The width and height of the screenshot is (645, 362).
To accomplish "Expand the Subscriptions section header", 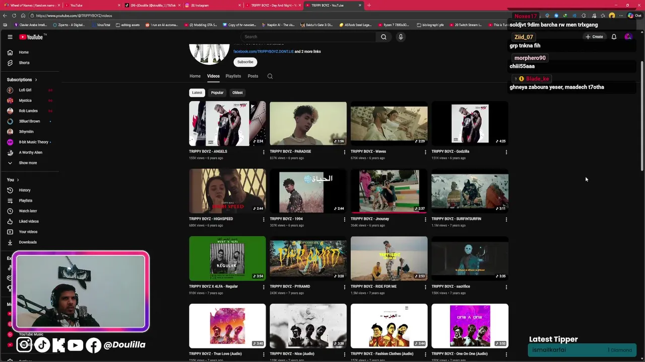I will pyautogui.click(x=22, y=79).
